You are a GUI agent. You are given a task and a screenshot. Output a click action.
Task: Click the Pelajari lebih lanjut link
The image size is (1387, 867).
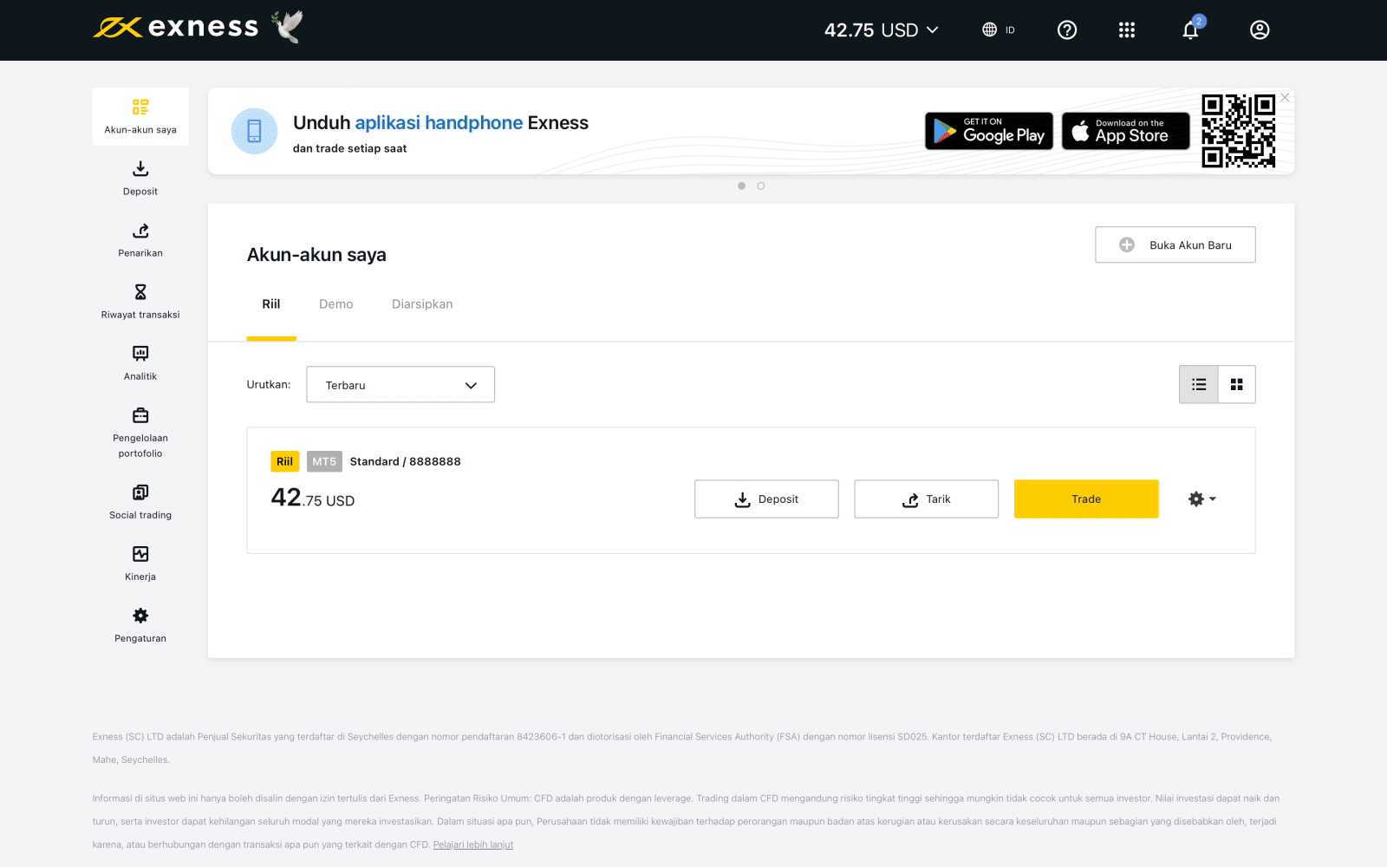tap(473, 844)
